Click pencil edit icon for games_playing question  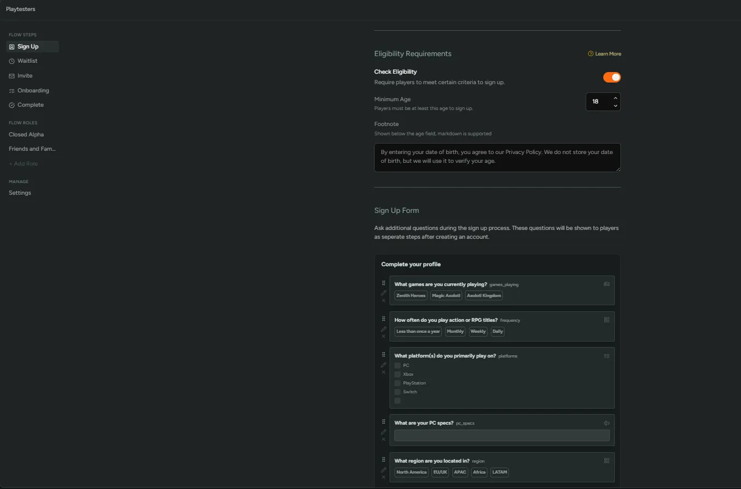pos(384,293)
